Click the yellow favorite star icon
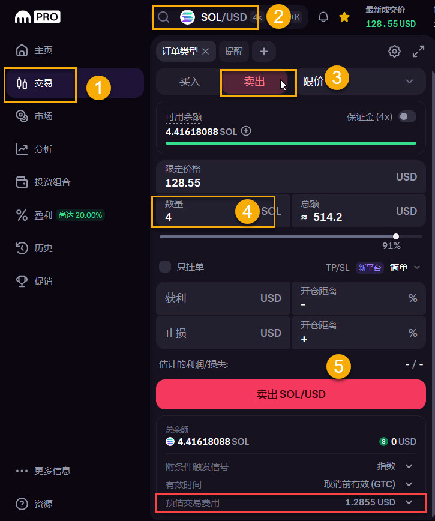Image resolution: width=435 pixels, height=521 pixels. point(344,17)
